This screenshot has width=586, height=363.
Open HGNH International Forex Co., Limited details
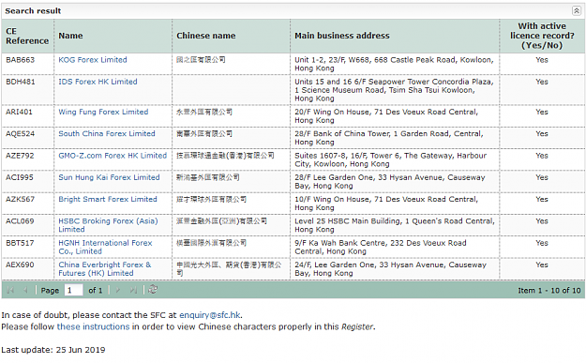[105, 247]
